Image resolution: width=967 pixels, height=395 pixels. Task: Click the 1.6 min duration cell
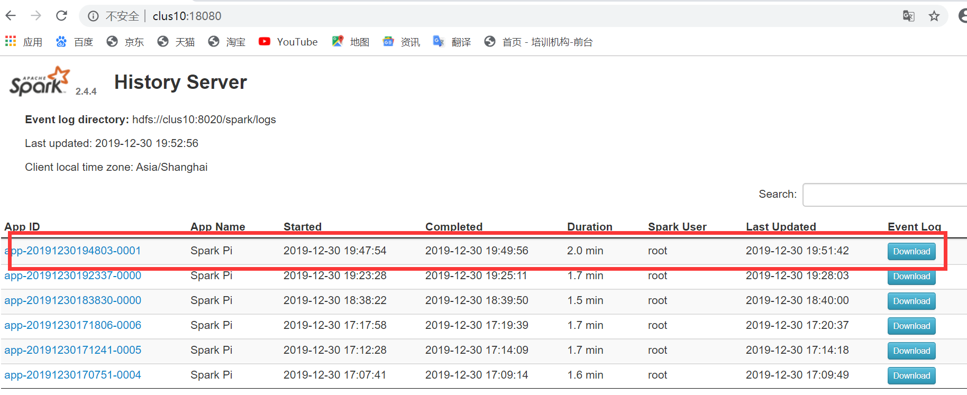585,375
